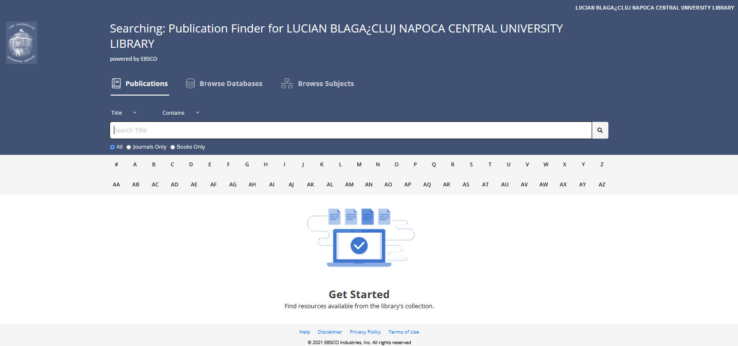Browse titles starting with letter T
The width and height of the screenshot is (738, 346).
(490, 164)
